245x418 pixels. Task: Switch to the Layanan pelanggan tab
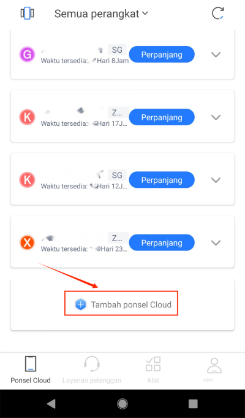[x=92, y=370]
